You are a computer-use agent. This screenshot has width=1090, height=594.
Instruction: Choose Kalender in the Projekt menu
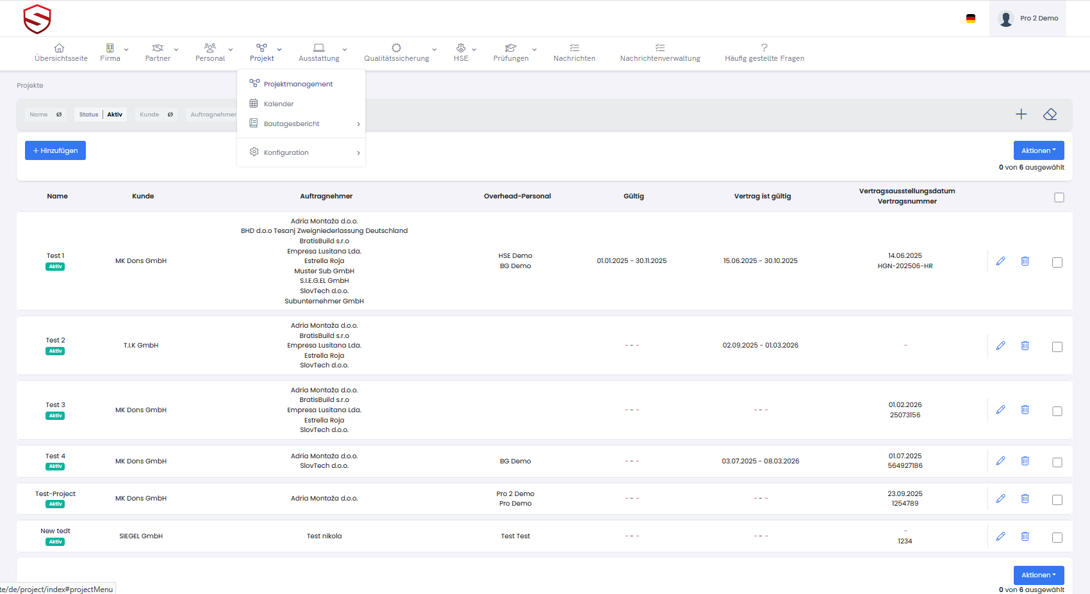click(x=279, y=104)
